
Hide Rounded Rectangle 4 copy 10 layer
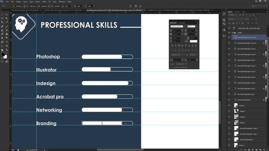coord(229,43)
